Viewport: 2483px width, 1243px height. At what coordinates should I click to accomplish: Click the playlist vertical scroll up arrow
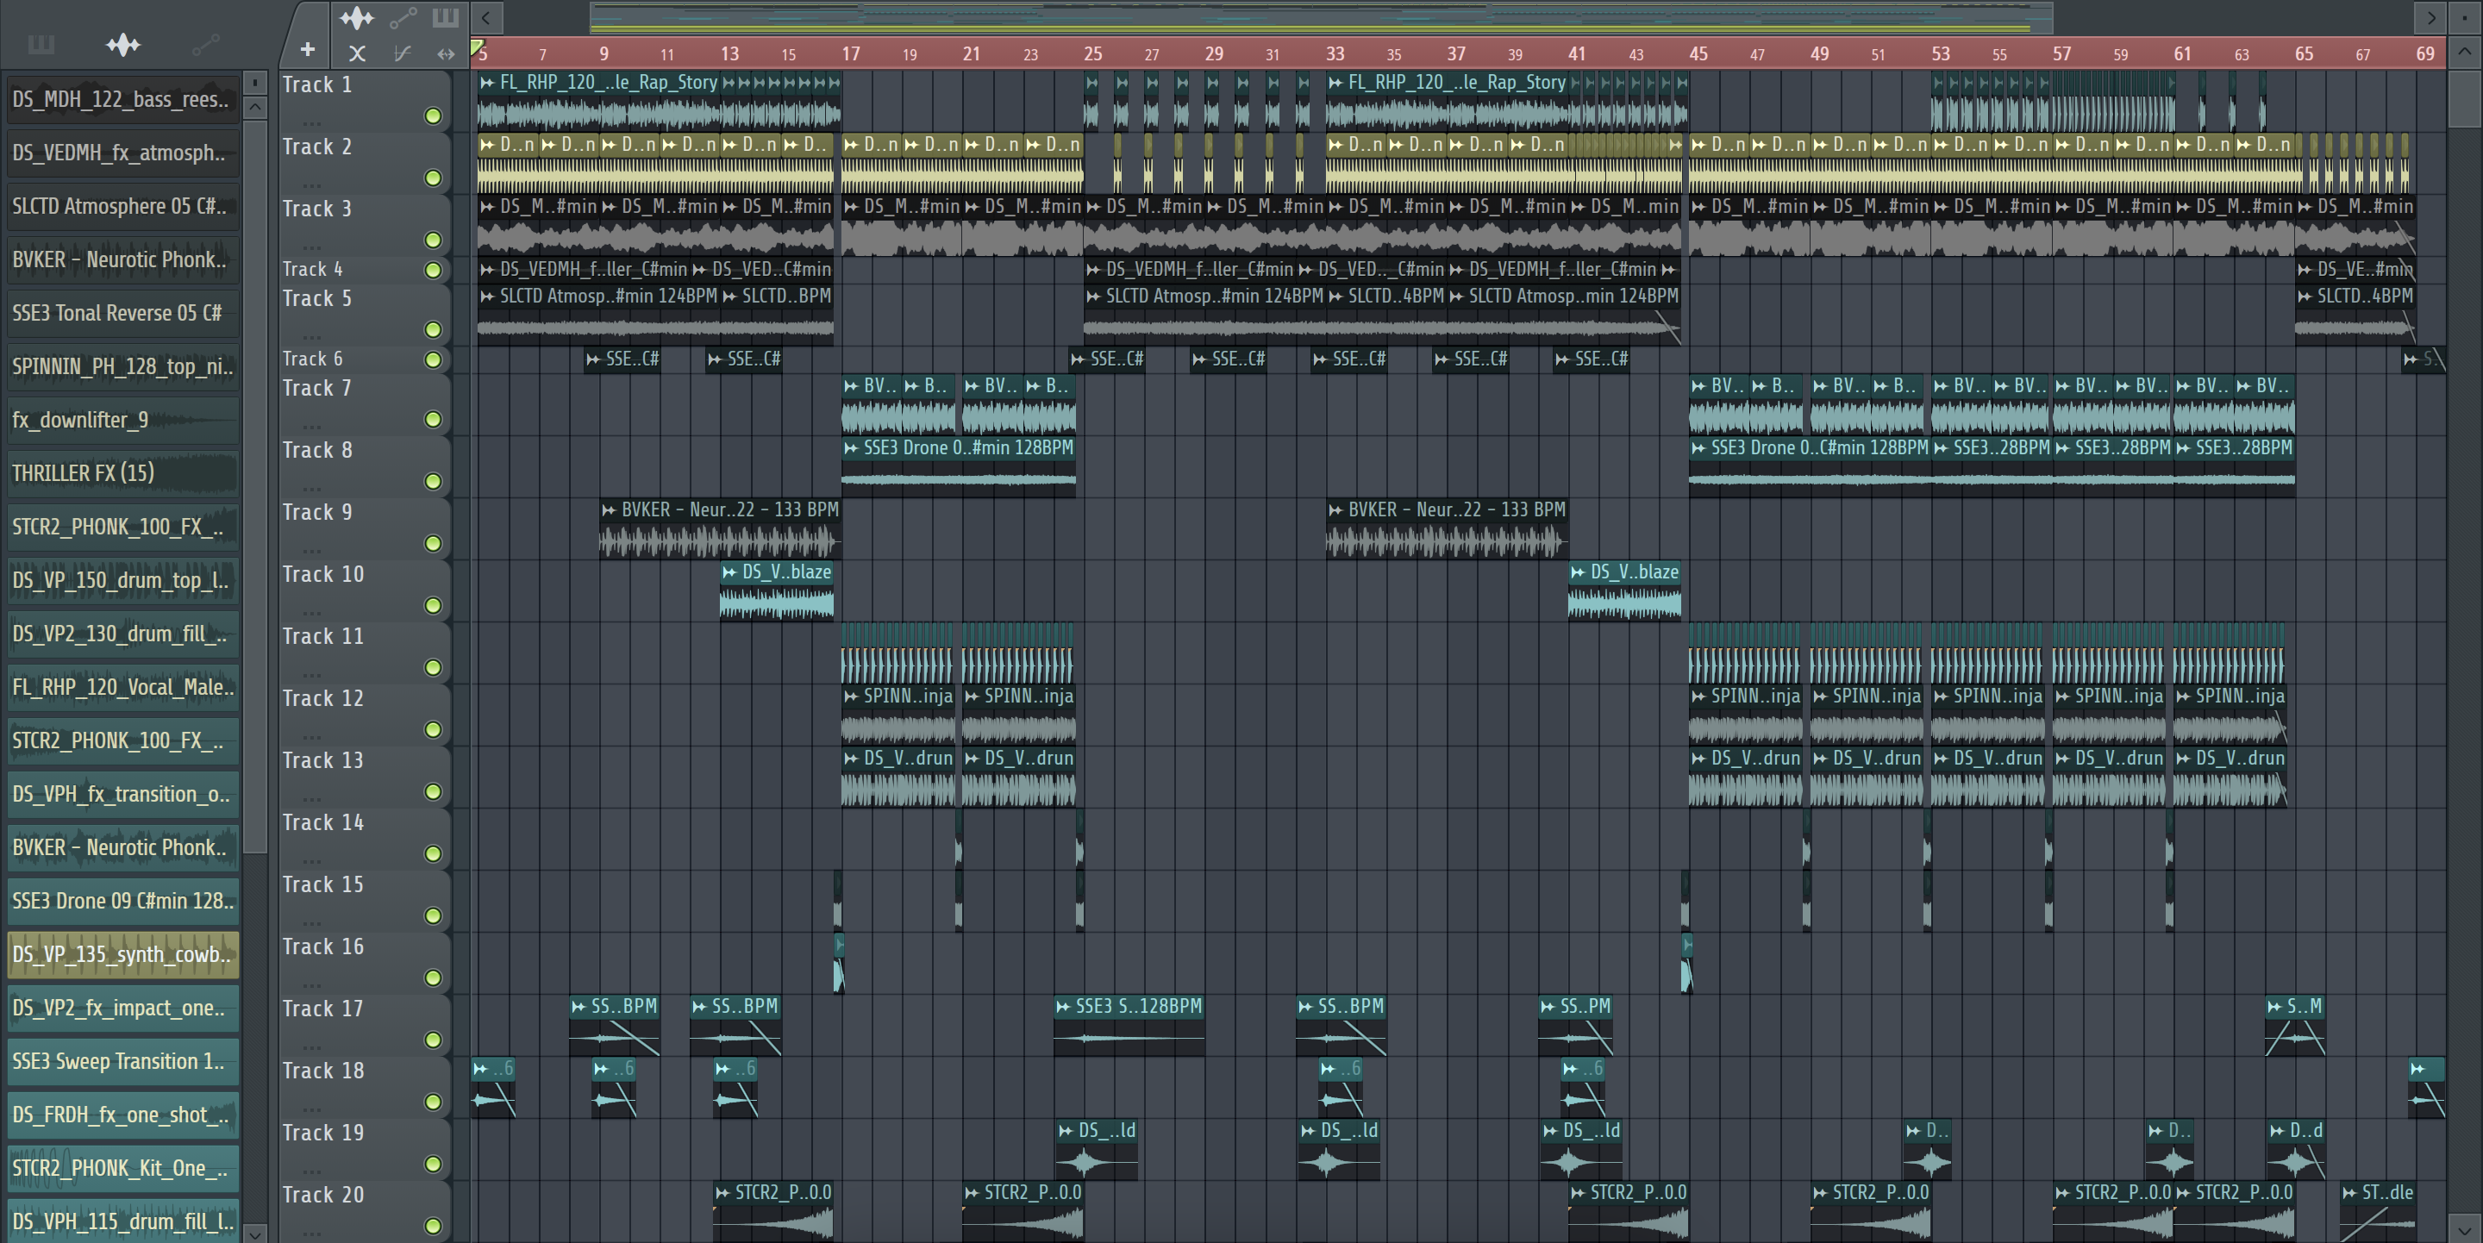point(2464,50)
